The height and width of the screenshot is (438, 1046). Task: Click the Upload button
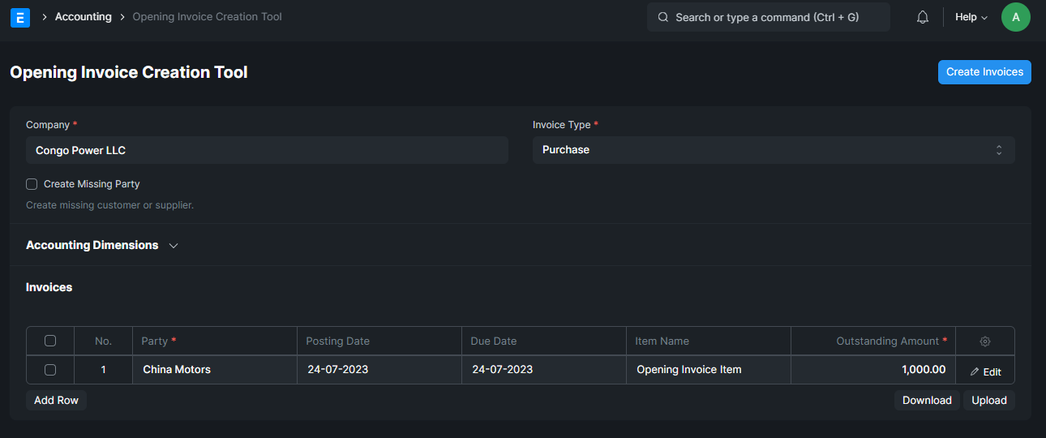989,400
